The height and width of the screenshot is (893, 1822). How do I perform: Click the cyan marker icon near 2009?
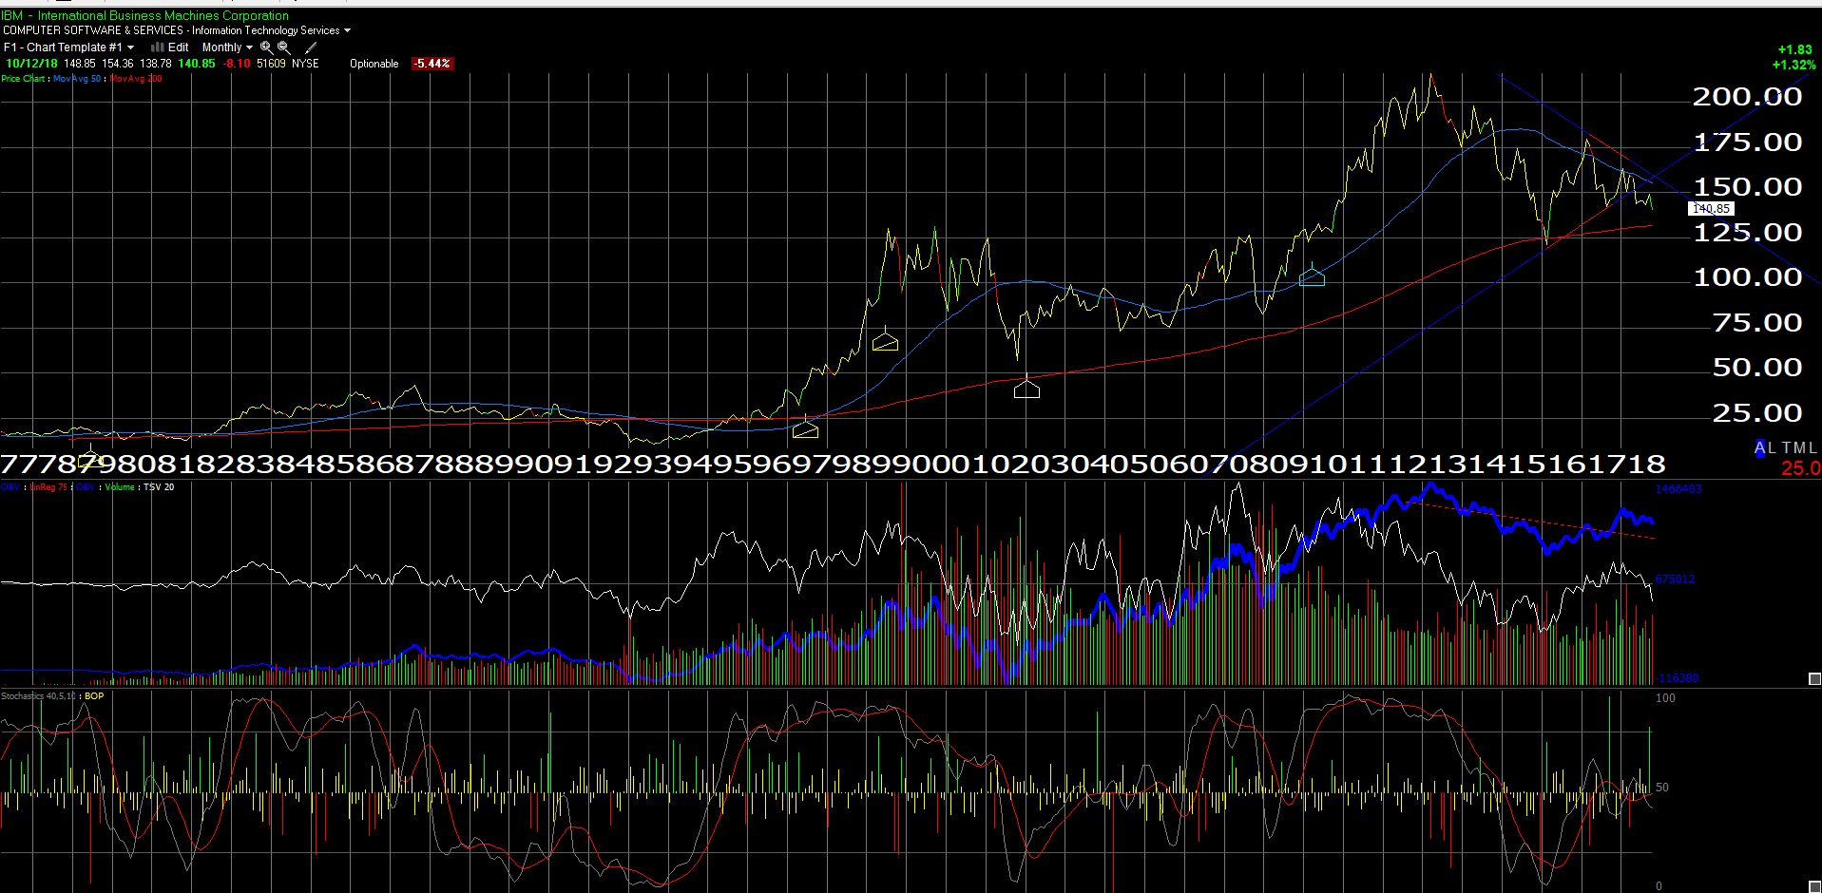coord(1312,275)
